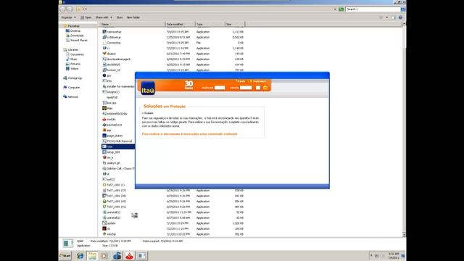The height and width of the screenshot is (261, 464).
Task: Click the red flame taskbar icon
Action: click(x=129, y=256)
